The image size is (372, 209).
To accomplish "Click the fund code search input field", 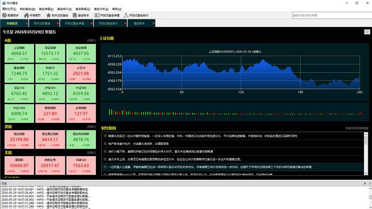I will point(332,16).
